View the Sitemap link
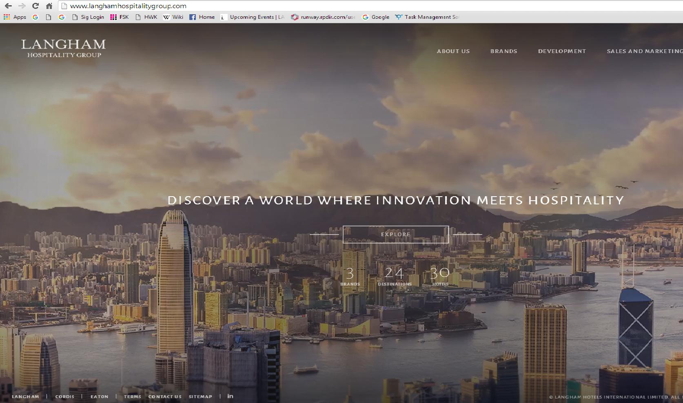 (200, 396)
